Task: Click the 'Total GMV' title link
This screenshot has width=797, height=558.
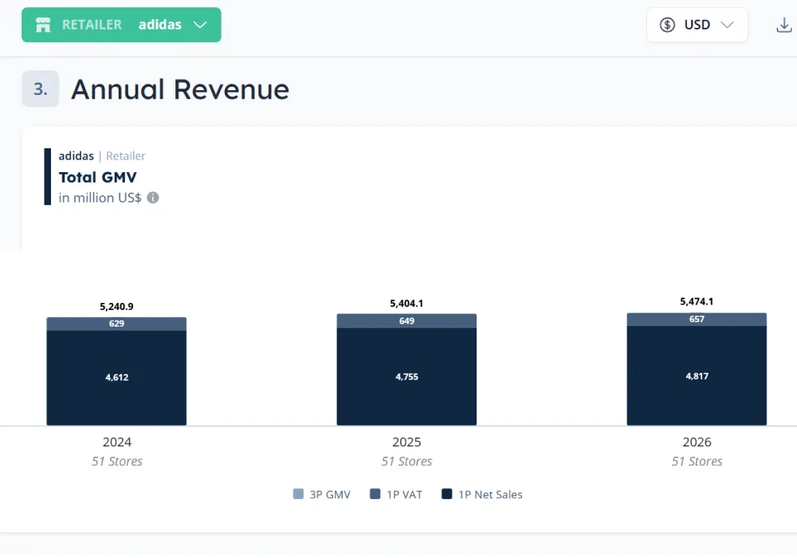Action: pos(97,177)
